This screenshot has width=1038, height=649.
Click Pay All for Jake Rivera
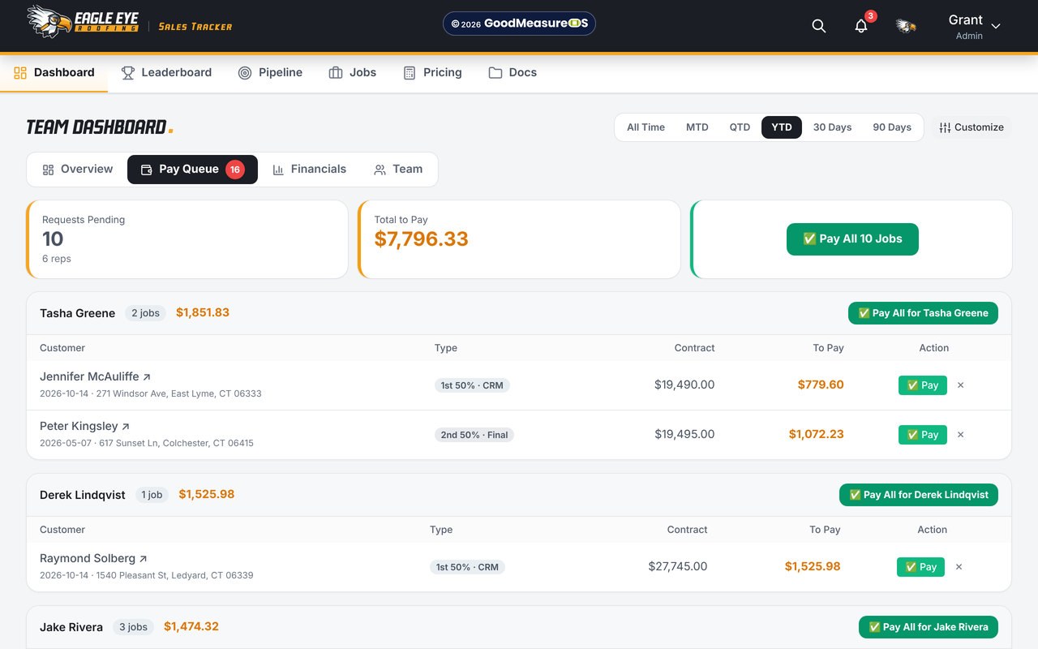point(929,627)
